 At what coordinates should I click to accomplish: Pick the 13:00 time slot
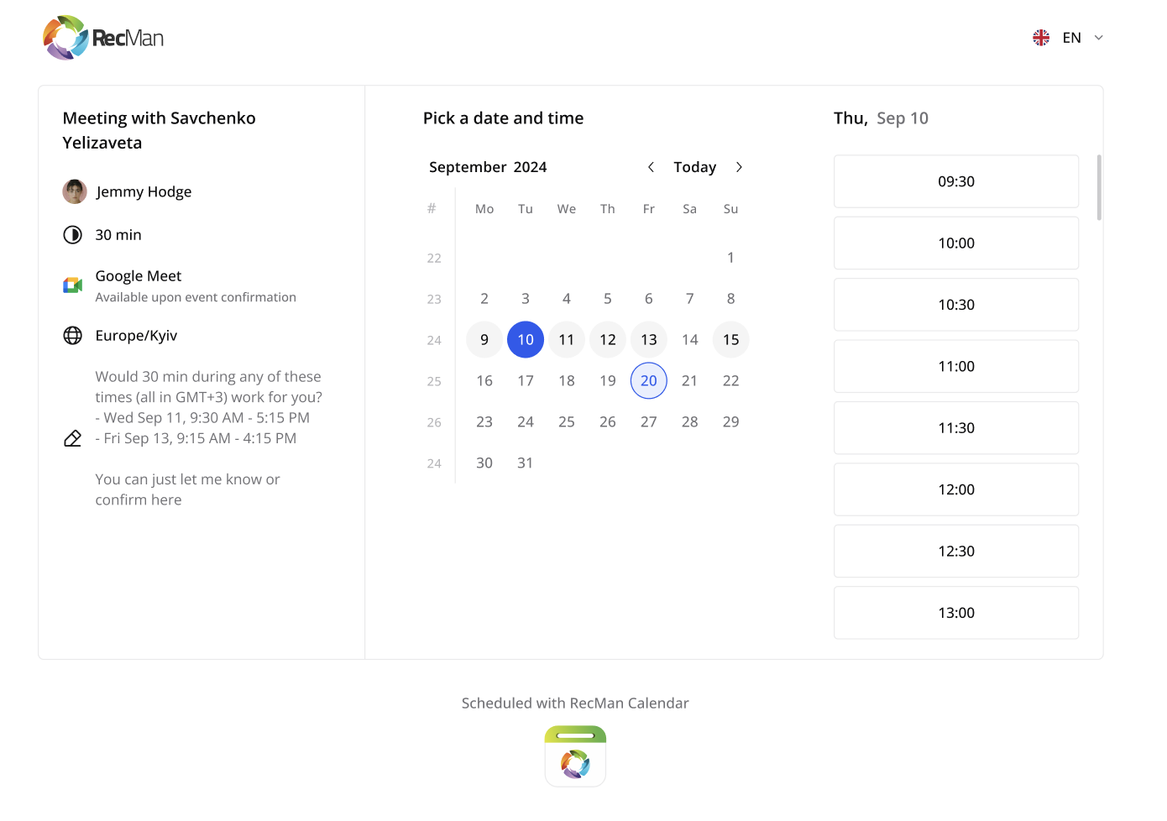point(955,613)
